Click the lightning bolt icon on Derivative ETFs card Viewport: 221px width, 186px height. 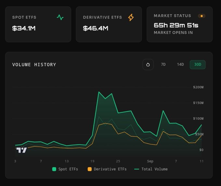point(131,17)
